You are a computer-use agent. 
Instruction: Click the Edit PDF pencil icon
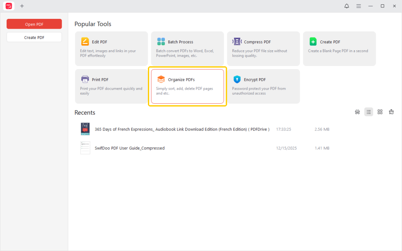[x=85, y=42]
